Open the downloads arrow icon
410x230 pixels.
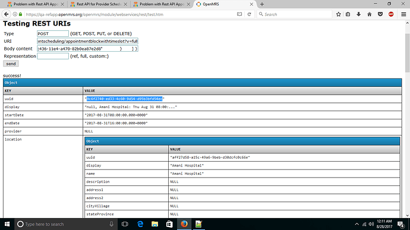tap(358, 14)
